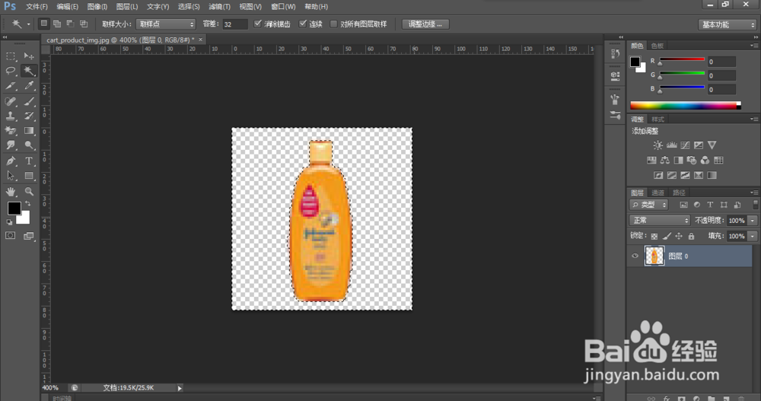The width and height of the screenshot is (761, 401).
Task: Change screen mode from toolbox
Action: tap(29, 235)
